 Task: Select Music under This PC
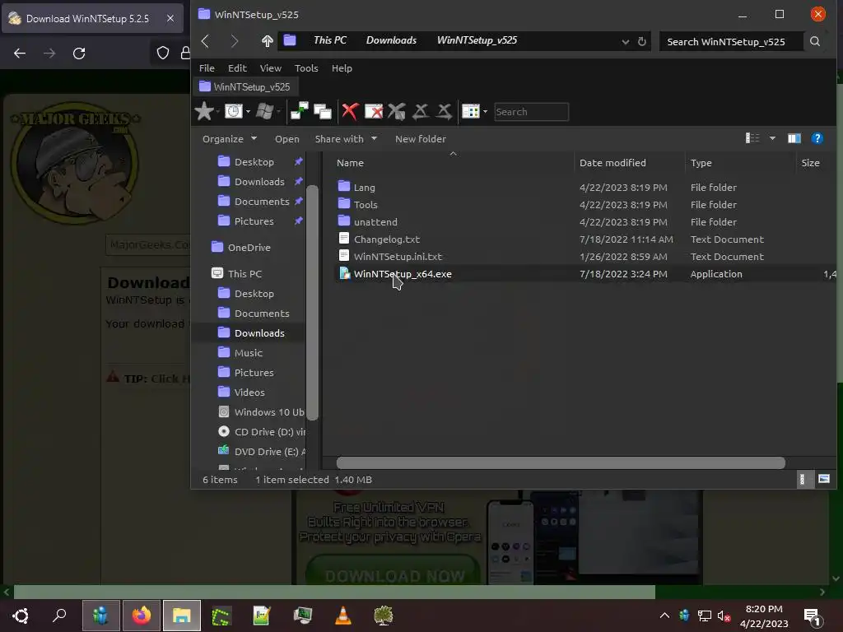click(x=248, y=352)
